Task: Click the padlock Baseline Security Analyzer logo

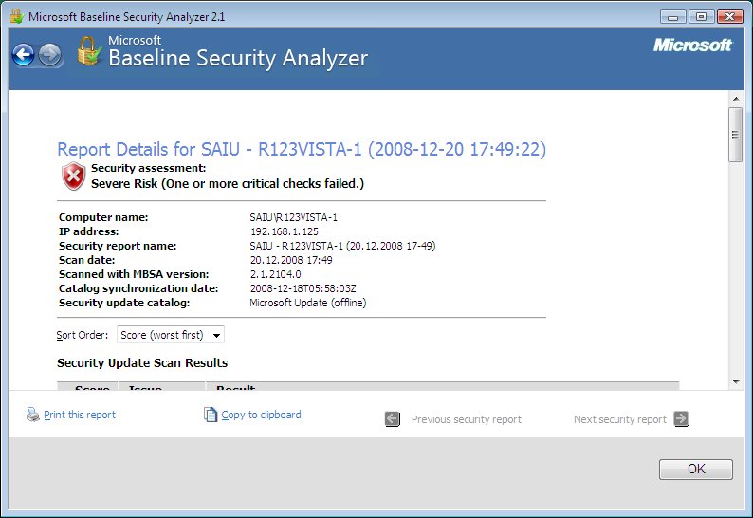Action: [89, 51]
